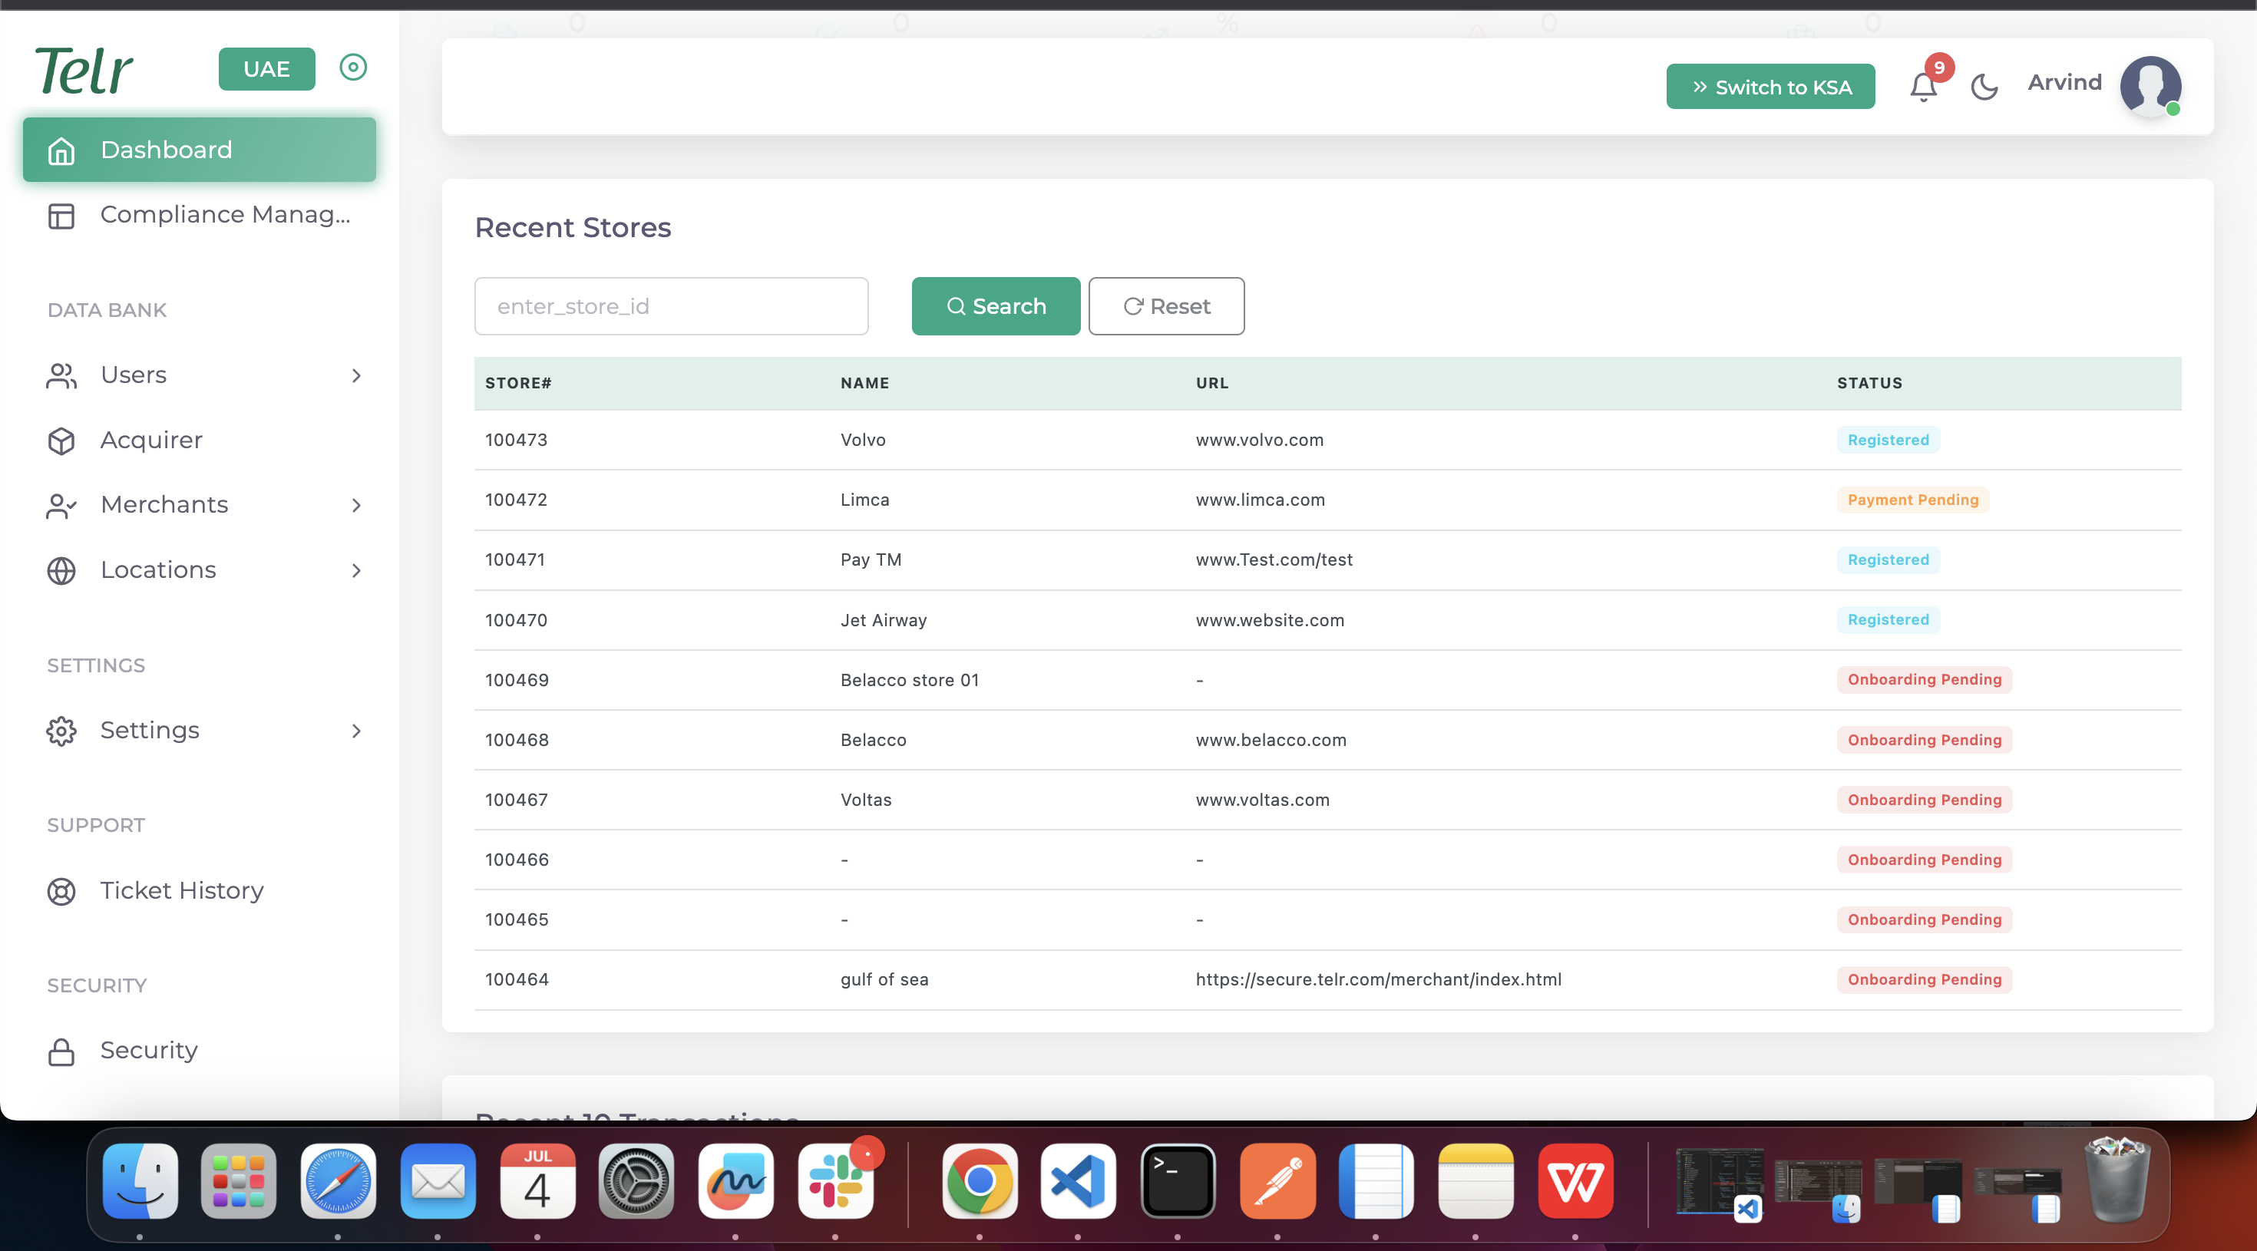Click the secure.telr.com merchant URL
This screenshot has height=1251, width=2257.
point(1378,979)
